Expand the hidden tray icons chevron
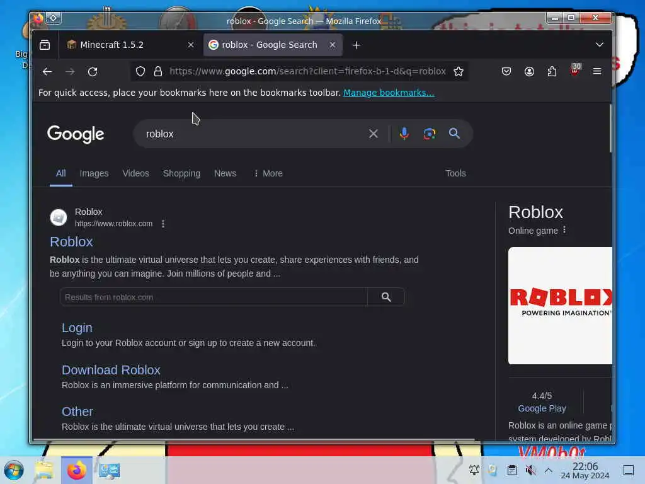This screenshot has height=484, width=645. point(549,470)
